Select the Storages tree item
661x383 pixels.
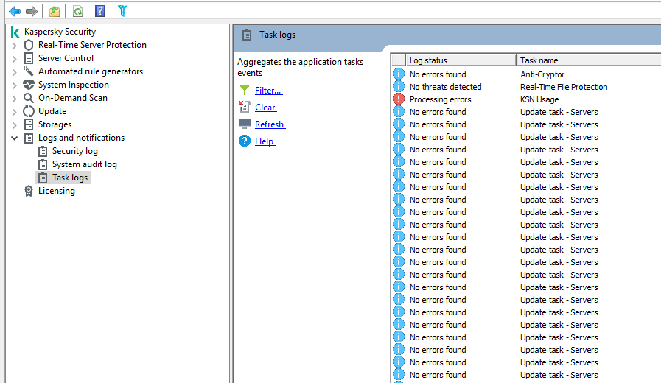click(x=55, y=124)
